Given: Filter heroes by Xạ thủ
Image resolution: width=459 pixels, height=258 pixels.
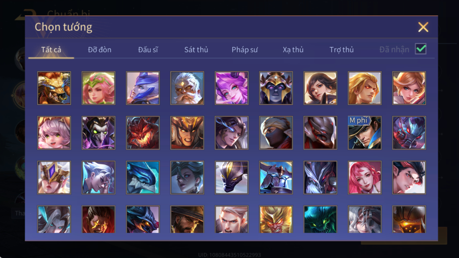Looking at the screenshot, I should [293, 50].
